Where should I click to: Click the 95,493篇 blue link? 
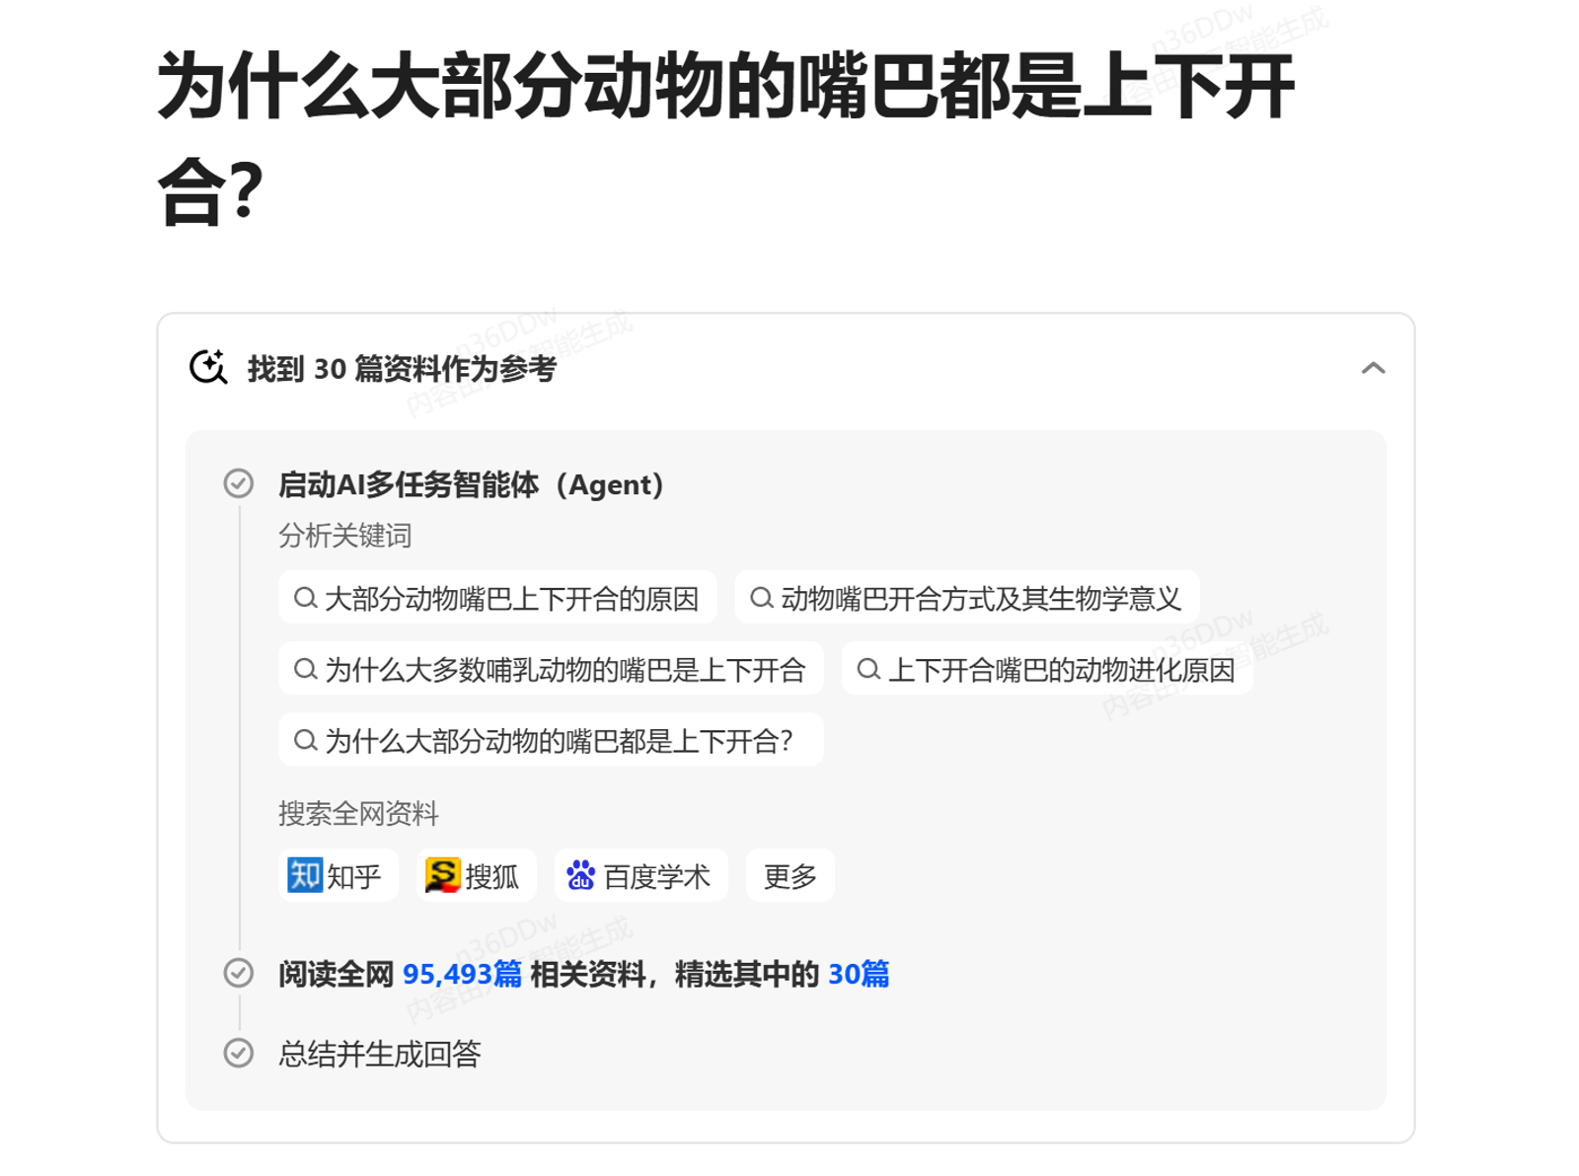coord(462,974)
